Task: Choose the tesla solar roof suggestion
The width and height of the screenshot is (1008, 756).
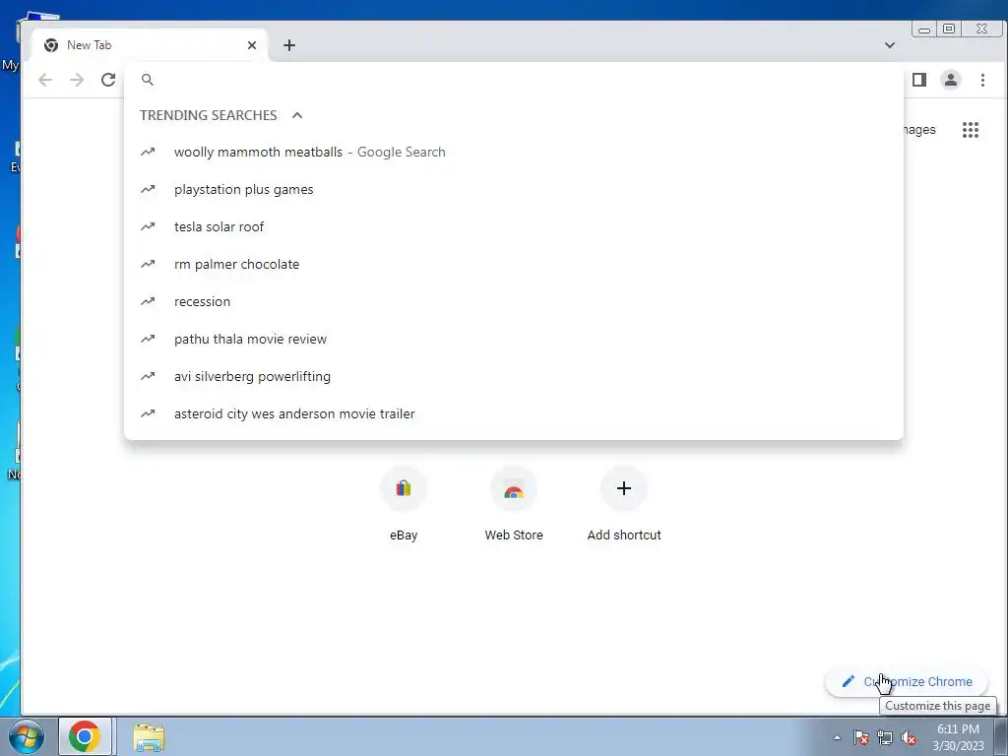Action: click(x=514, y=227)
